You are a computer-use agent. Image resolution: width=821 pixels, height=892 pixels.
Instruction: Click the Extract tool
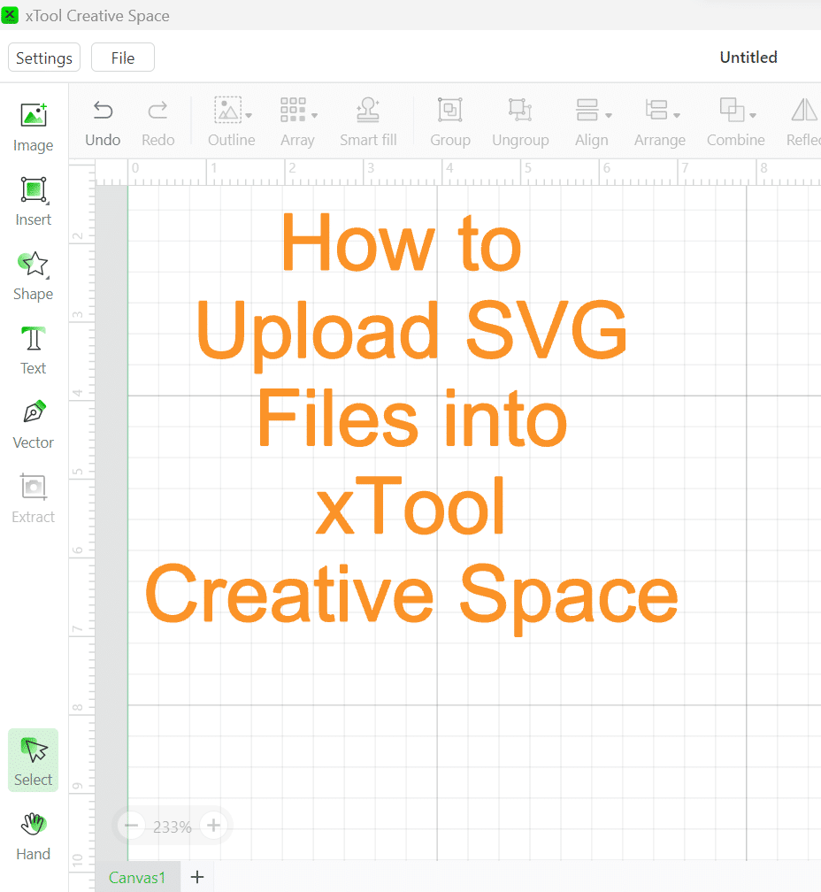(x=33, y=499)
